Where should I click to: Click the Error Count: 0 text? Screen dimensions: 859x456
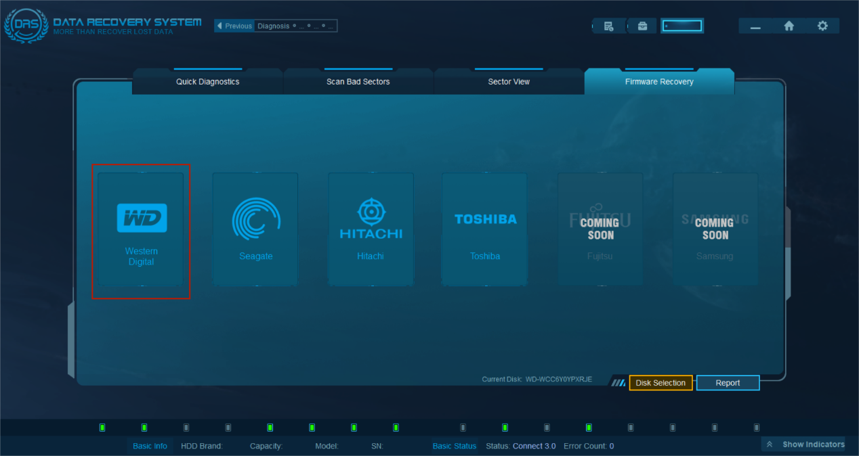point(589,446)
